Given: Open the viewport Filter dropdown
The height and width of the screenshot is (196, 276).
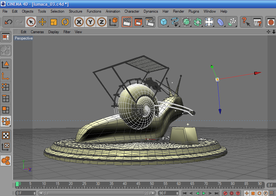Looking at the screenshot, I should point(67,32).
